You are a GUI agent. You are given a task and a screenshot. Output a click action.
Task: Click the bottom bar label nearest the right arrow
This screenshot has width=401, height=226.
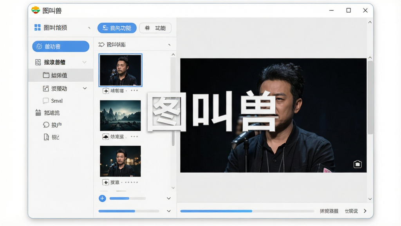click(351, 211)
